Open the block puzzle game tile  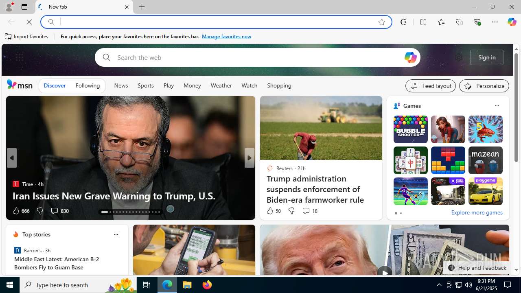pos(448,160)
